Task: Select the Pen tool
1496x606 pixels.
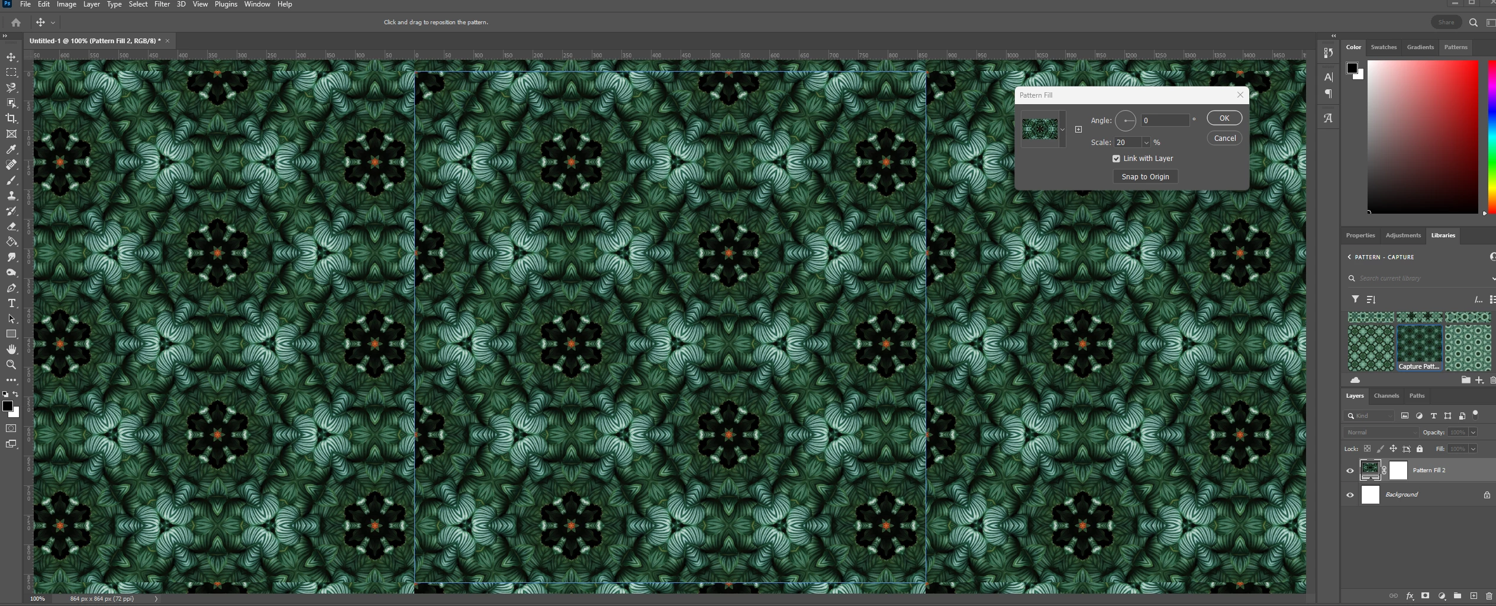Action: pyautogui.click(x=11, y=288)
